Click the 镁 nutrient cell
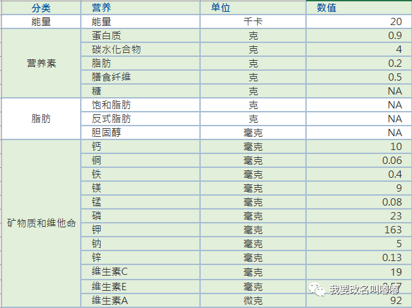 (x=140, y=188)
